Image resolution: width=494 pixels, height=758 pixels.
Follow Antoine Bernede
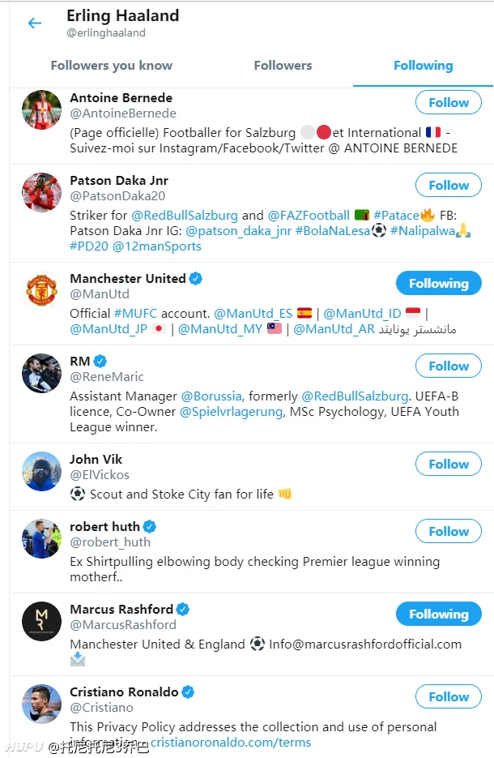click(448, 103)
